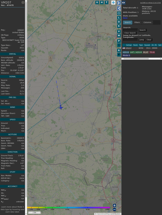Click the Clear button beside Jump
The image size is (162, 215).
[x=149, y=40]
